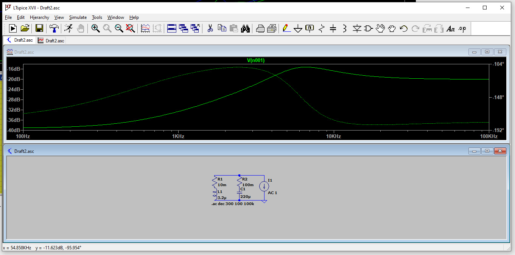The height and width of the screenshot is (255, 515).
Task: Click the Find binoculars icon
Action: [x=245, y=28]
